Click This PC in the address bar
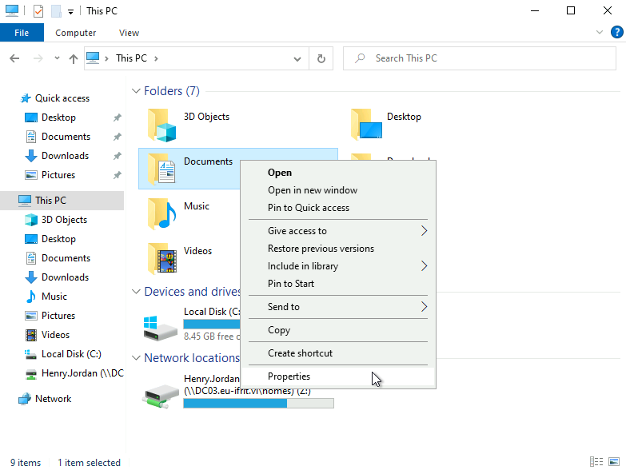Screen dimensions: 626x470 coord(131,58)
